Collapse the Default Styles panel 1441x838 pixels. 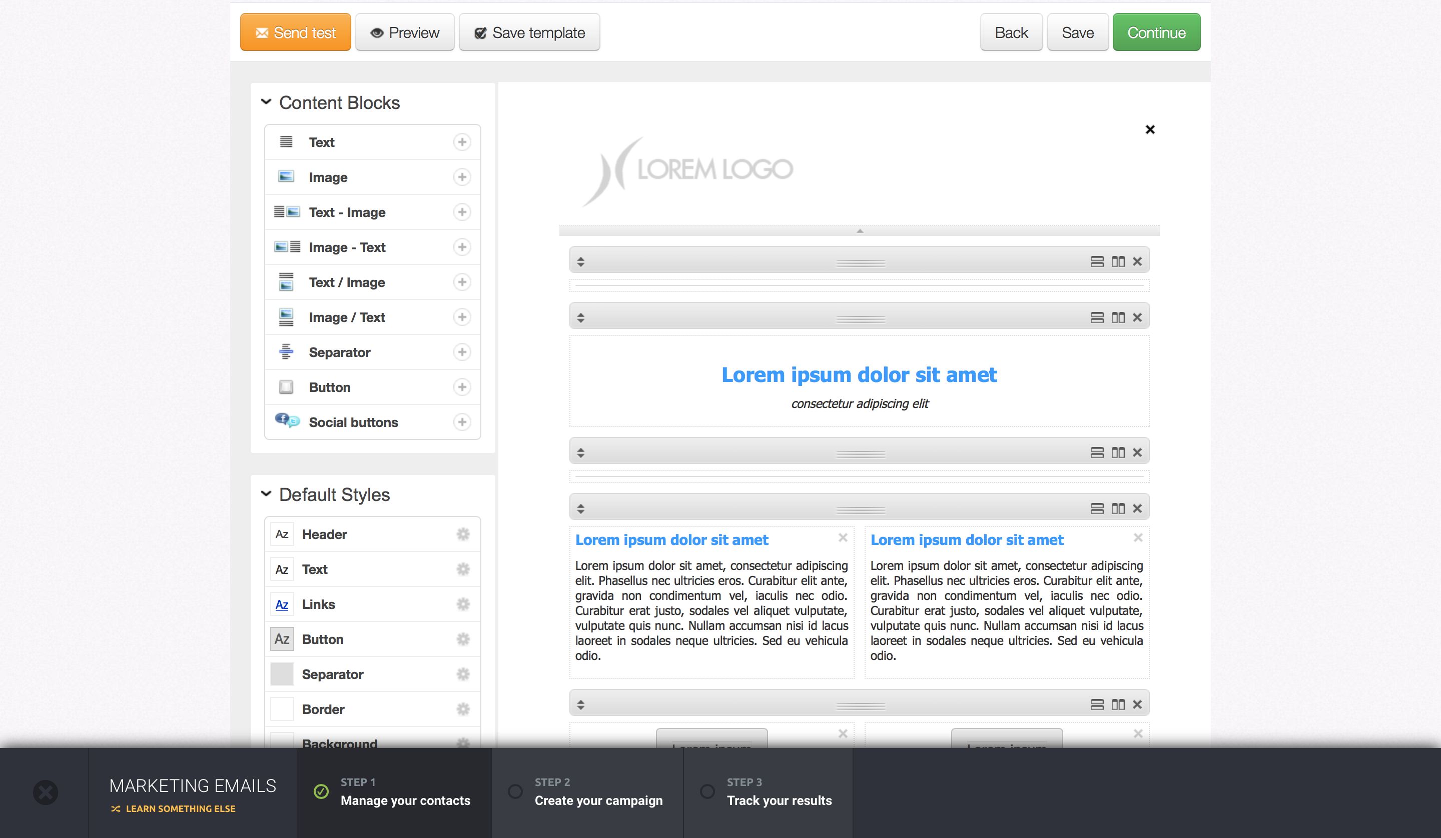266,494
